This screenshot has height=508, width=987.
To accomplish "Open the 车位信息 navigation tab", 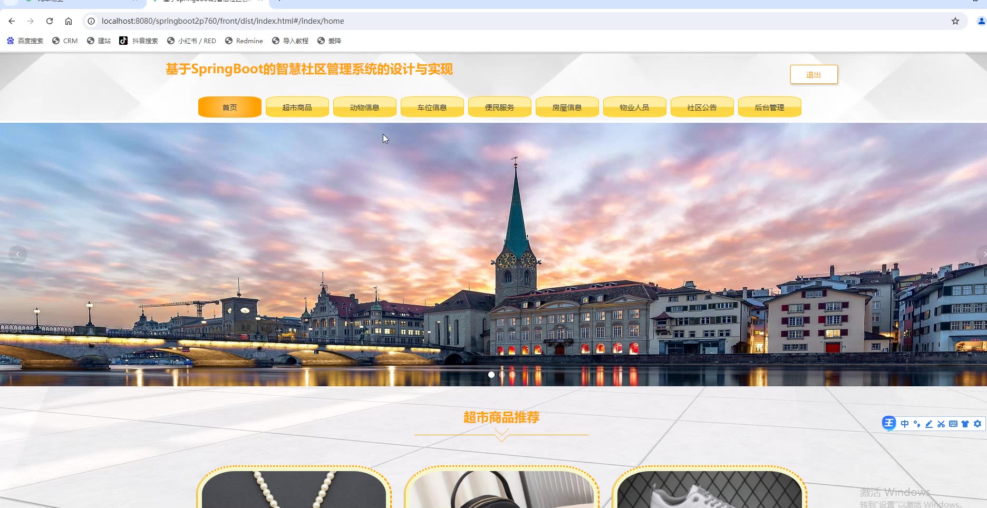I will 432,107.
